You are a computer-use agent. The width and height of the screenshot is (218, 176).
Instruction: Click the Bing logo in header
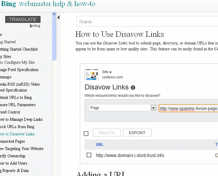tap(8, 5)
